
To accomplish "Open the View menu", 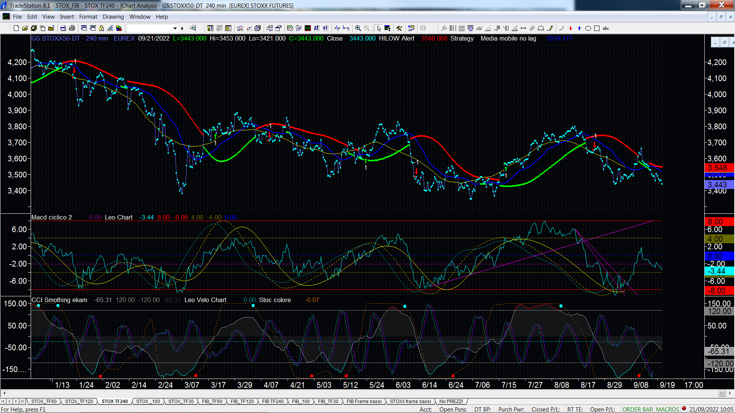I will point(48,17).
